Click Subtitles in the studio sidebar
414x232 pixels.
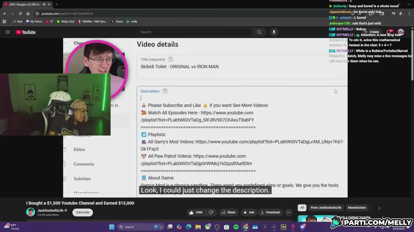[82, 179]
